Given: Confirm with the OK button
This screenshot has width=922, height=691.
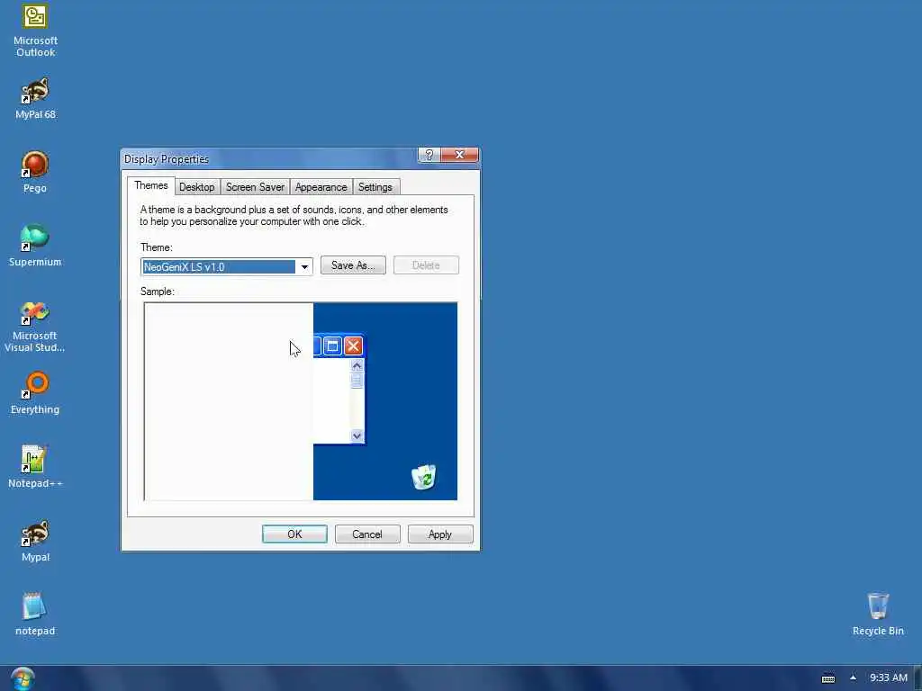Looking at the screenshot, I should pyautogui.click(x=294, y=534).
